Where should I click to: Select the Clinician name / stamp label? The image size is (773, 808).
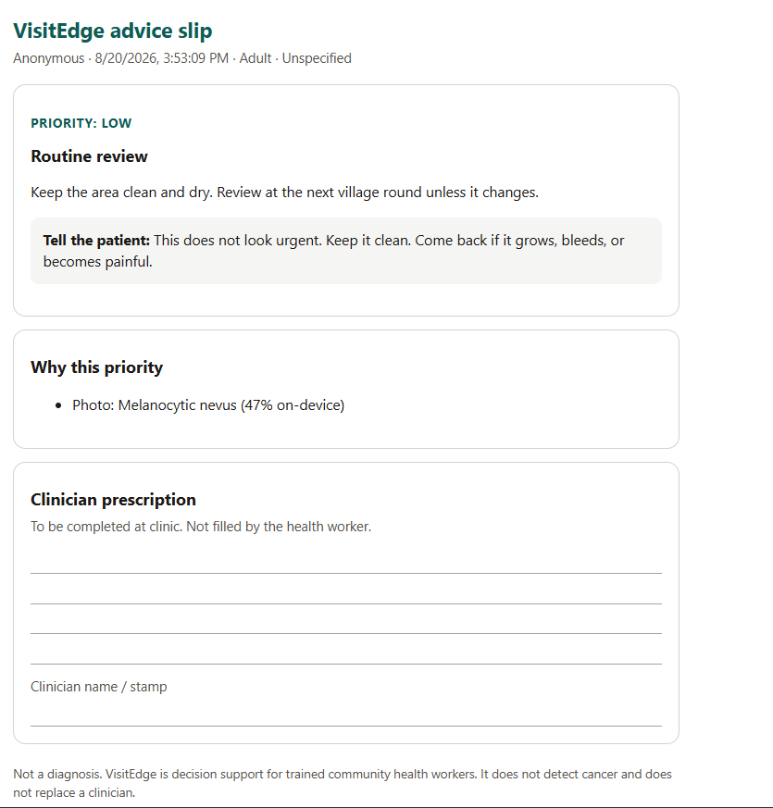pos(99,687)
